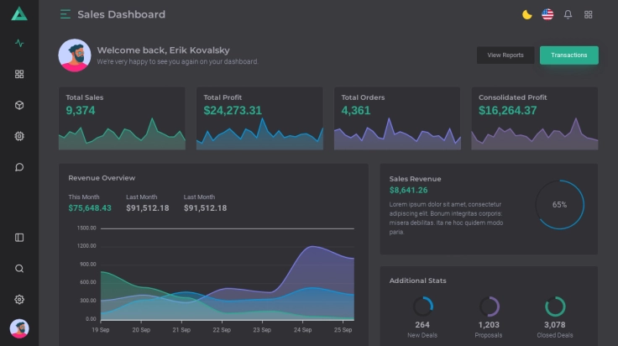
Task: Open the chip processor icon in sidebar
Action: 19,136
